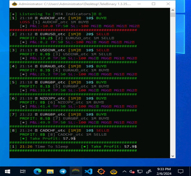Launch Microsoft Edge from the taskbar

pyautogui.click(x=37, y=171)
